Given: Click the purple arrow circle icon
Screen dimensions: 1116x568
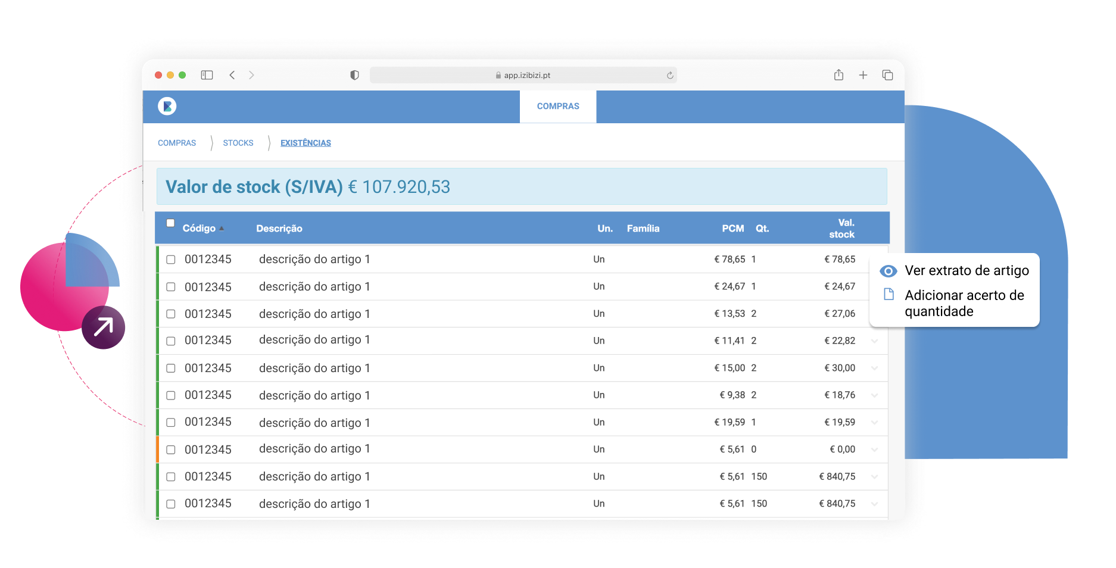Looking at the screenshot, I should [104, 327].
